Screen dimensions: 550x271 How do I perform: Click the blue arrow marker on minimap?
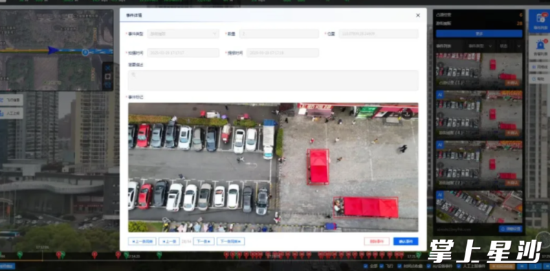[54, 50]
